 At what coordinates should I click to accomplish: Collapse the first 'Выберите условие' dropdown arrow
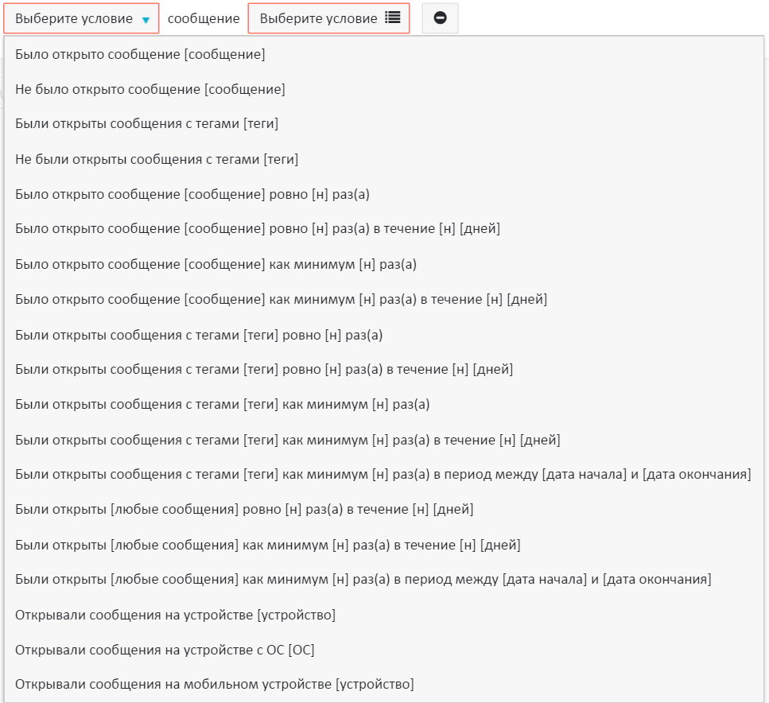(x=146, y=19)
